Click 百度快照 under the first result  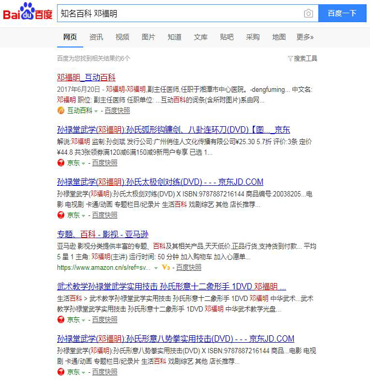point(117,111)
